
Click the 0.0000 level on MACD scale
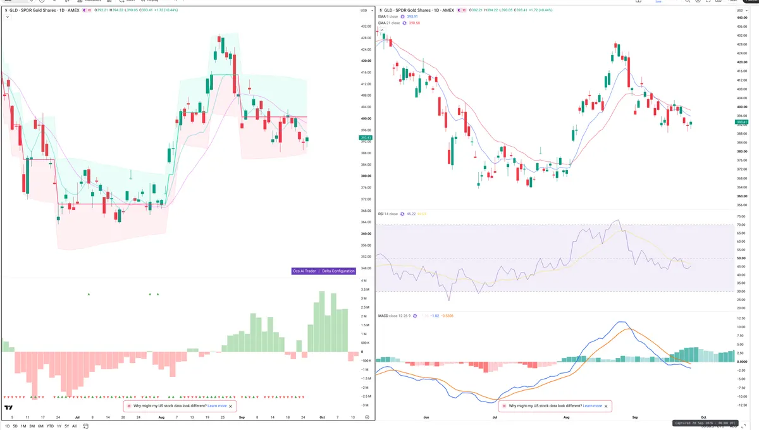coord(743,361)
